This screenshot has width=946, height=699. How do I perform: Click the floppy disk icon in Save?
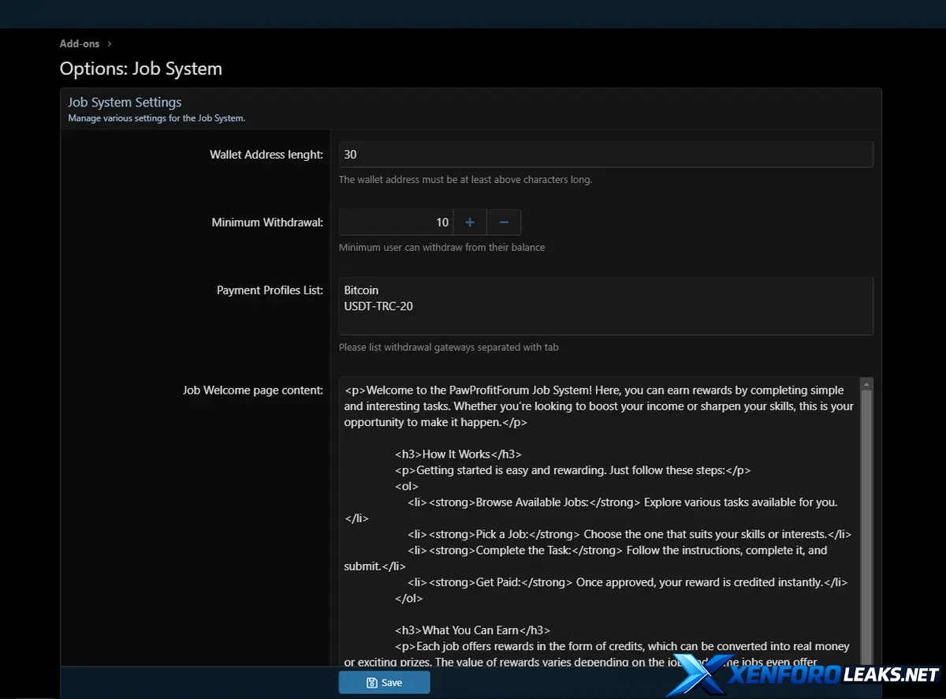pos(372,682)
